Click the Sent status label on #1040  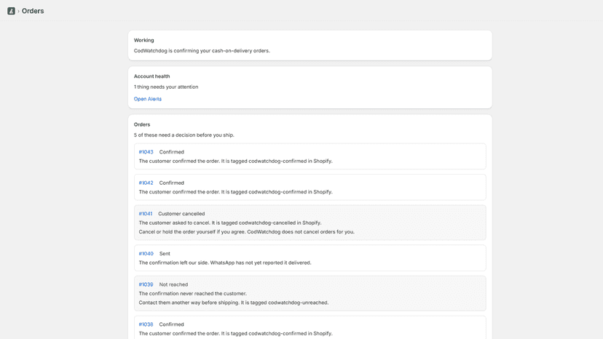coord(165,253)
